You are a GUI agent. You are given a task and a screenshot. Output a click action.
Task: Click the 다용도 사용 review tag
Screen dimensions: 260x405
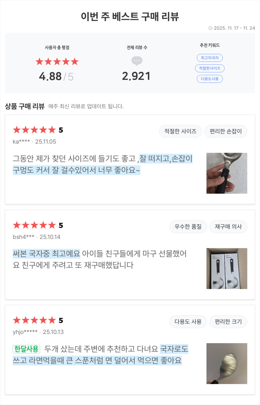[188, 322]
